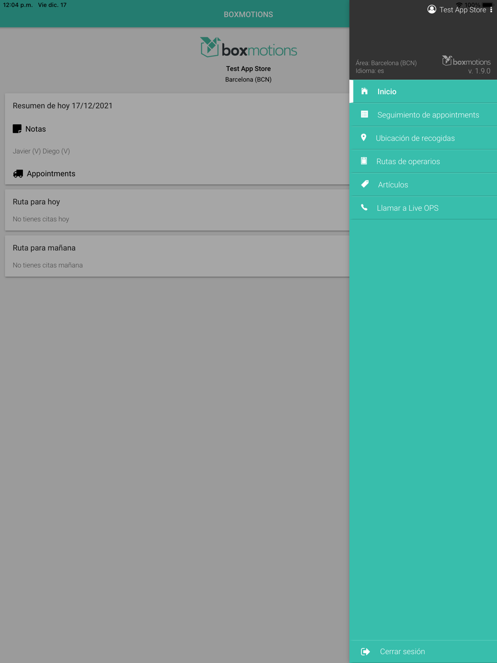Click the Notas sticky note icon
This screenshot has width=497, height=663.
pyautogui.click(x=17, y=129)
